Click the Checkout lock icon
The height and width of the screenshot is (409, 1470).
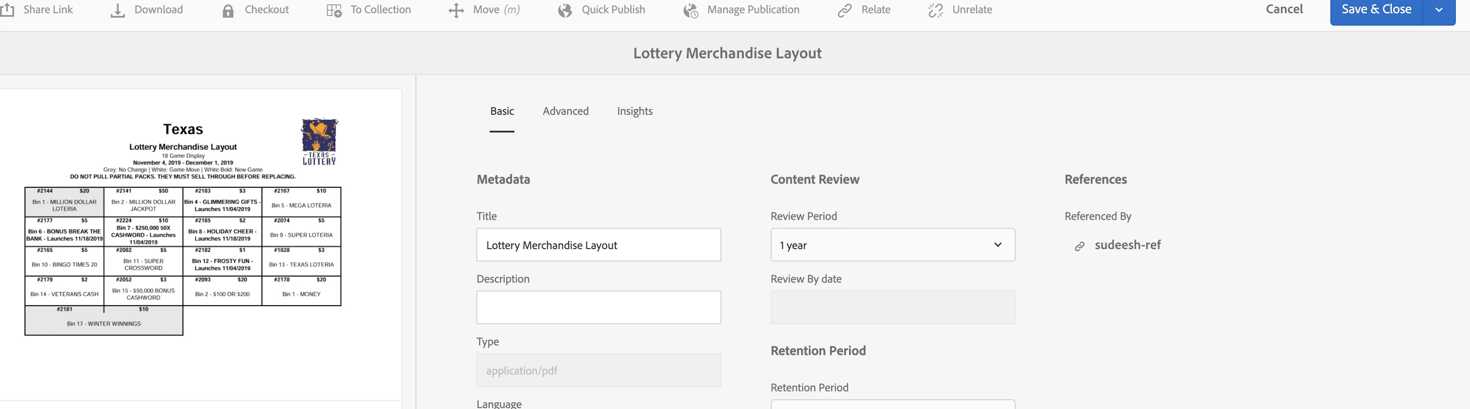click(228, 10)
